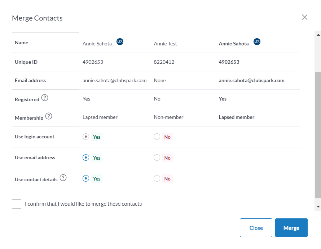Click the annie.sahota@clubspark.com email in first column
This screenshot has height=249, width=321.
tap(114, 80)
